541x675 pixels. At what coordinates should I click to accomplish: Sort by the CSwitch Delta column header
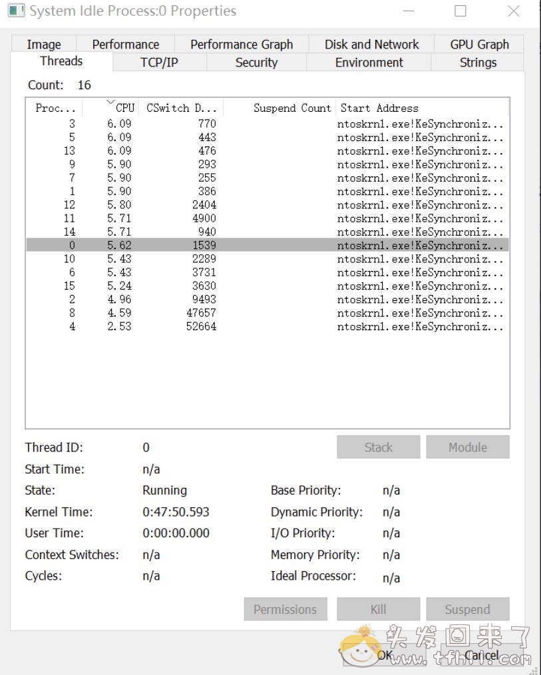(182, 108)
